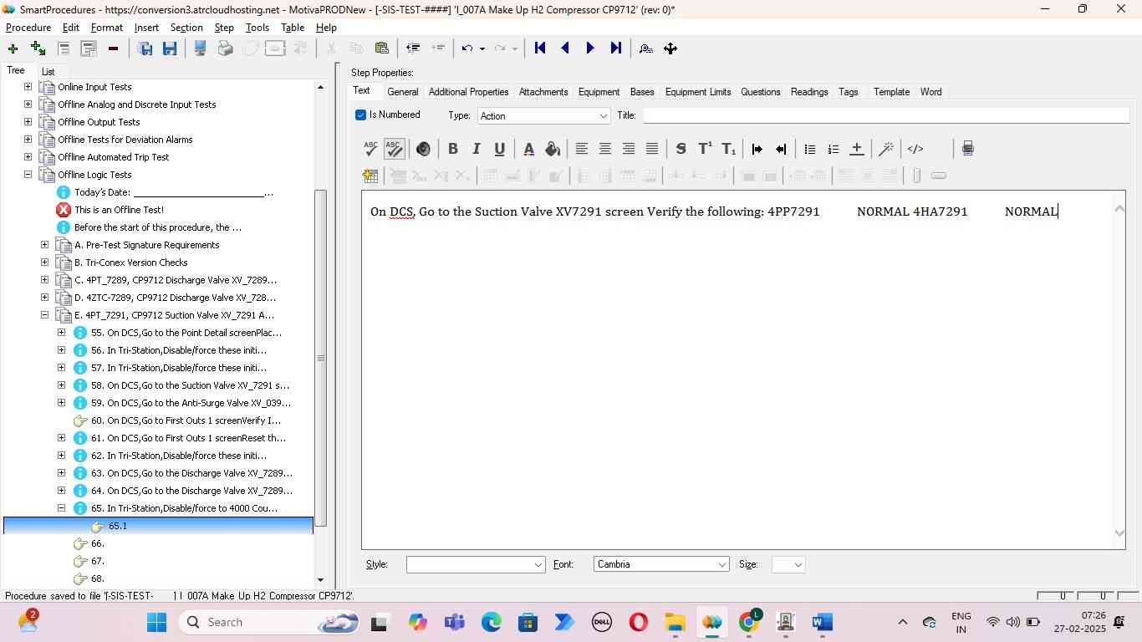This screenshot has height=642, width=1142.
Task: Expand the Online Input Tests node
Action: pos(28,87)
